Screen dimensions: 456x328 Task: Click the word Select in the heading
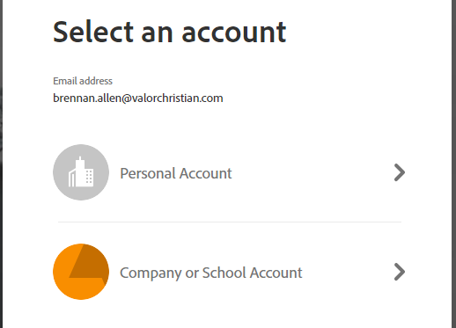click(x=93, y=33)
